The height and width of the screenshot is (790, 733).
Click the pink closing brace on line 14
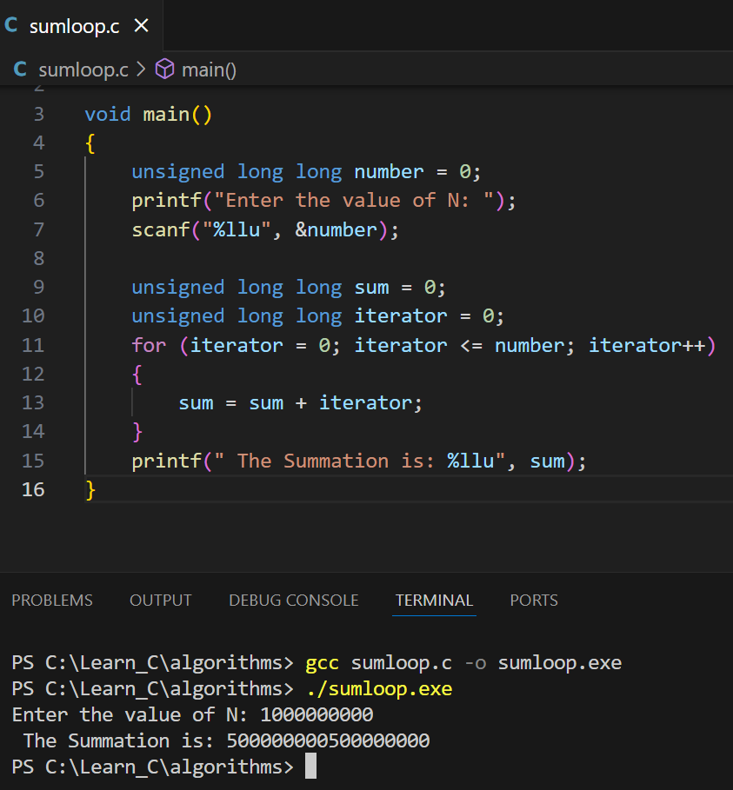(137, 432)
